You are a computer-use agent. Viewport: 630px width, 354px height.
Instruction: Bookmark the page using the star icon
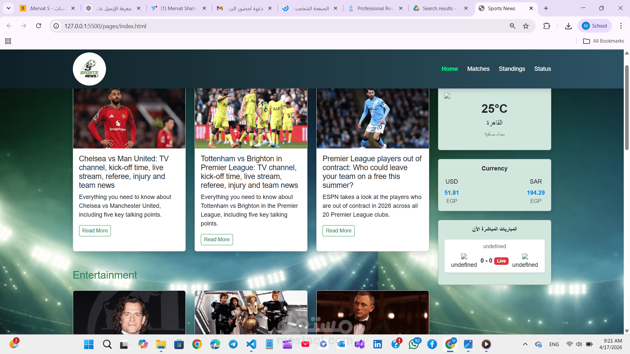(x=525, y=26)
